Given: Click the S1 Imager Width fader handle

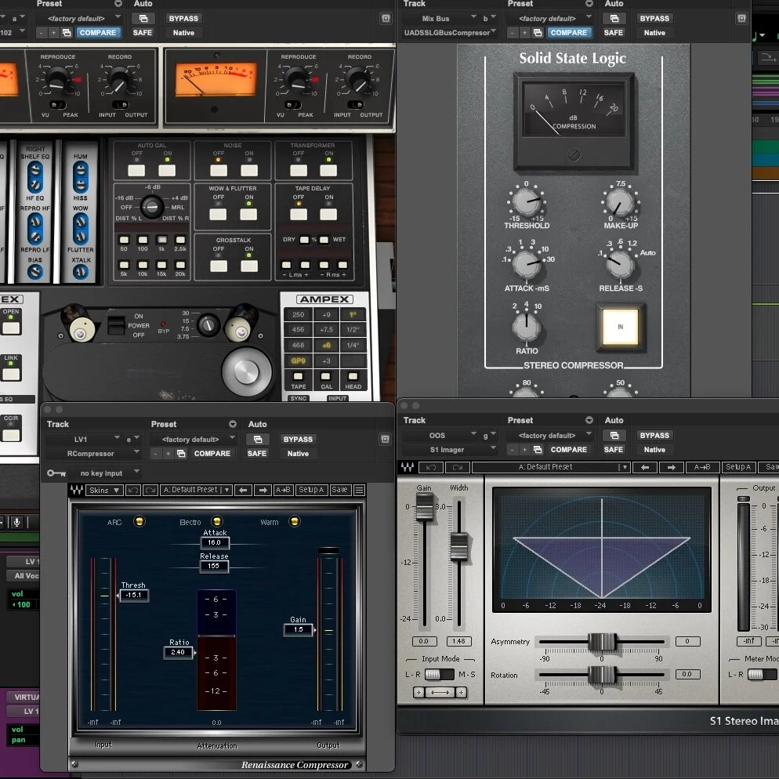Looking at the screenshot, I should pos(459,546).
